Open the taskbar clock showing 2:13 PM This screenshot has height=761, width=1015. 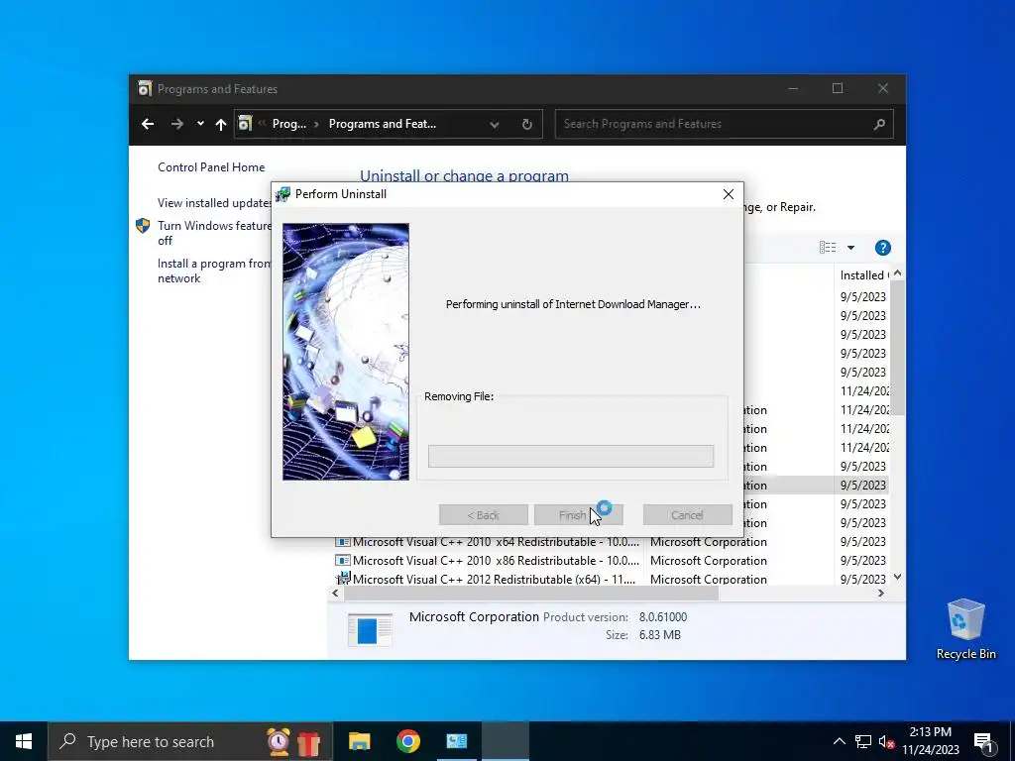(930, 741)
